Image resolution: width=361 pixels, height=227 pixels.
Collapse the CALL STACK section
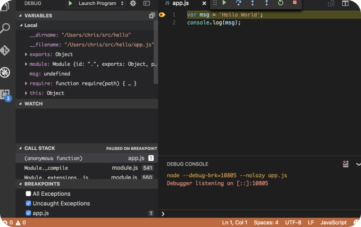20,148
